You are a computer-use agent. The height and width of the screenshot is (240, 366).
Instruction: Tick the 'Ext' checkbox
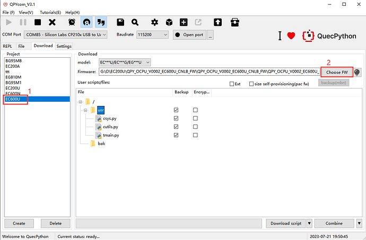[x=232, y=84]
